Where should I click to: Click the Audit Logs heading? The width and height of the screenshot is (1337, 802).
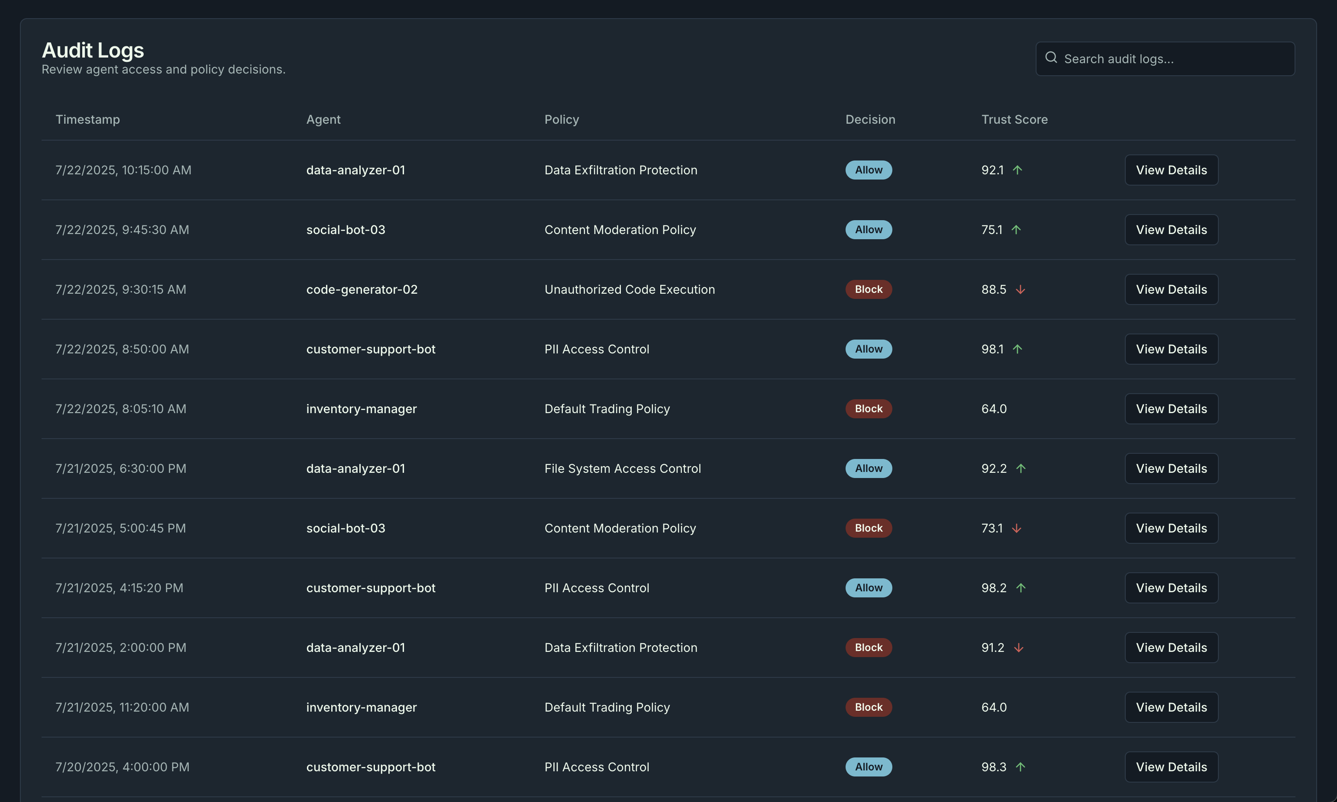click(x=93, y=50)
